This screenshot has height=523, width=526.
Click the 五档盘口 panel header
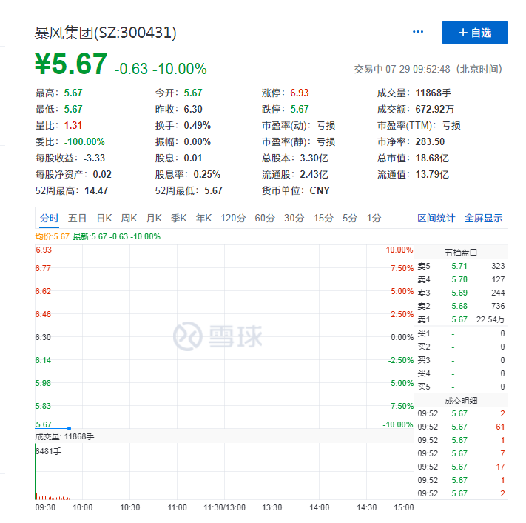(461, 253)
